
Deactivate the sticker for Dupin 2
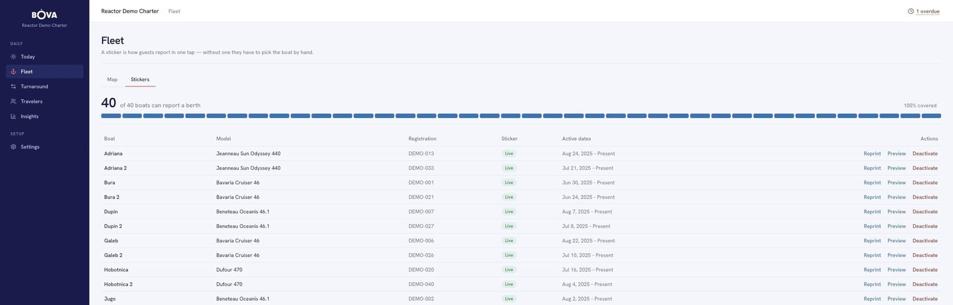[925, 226]
